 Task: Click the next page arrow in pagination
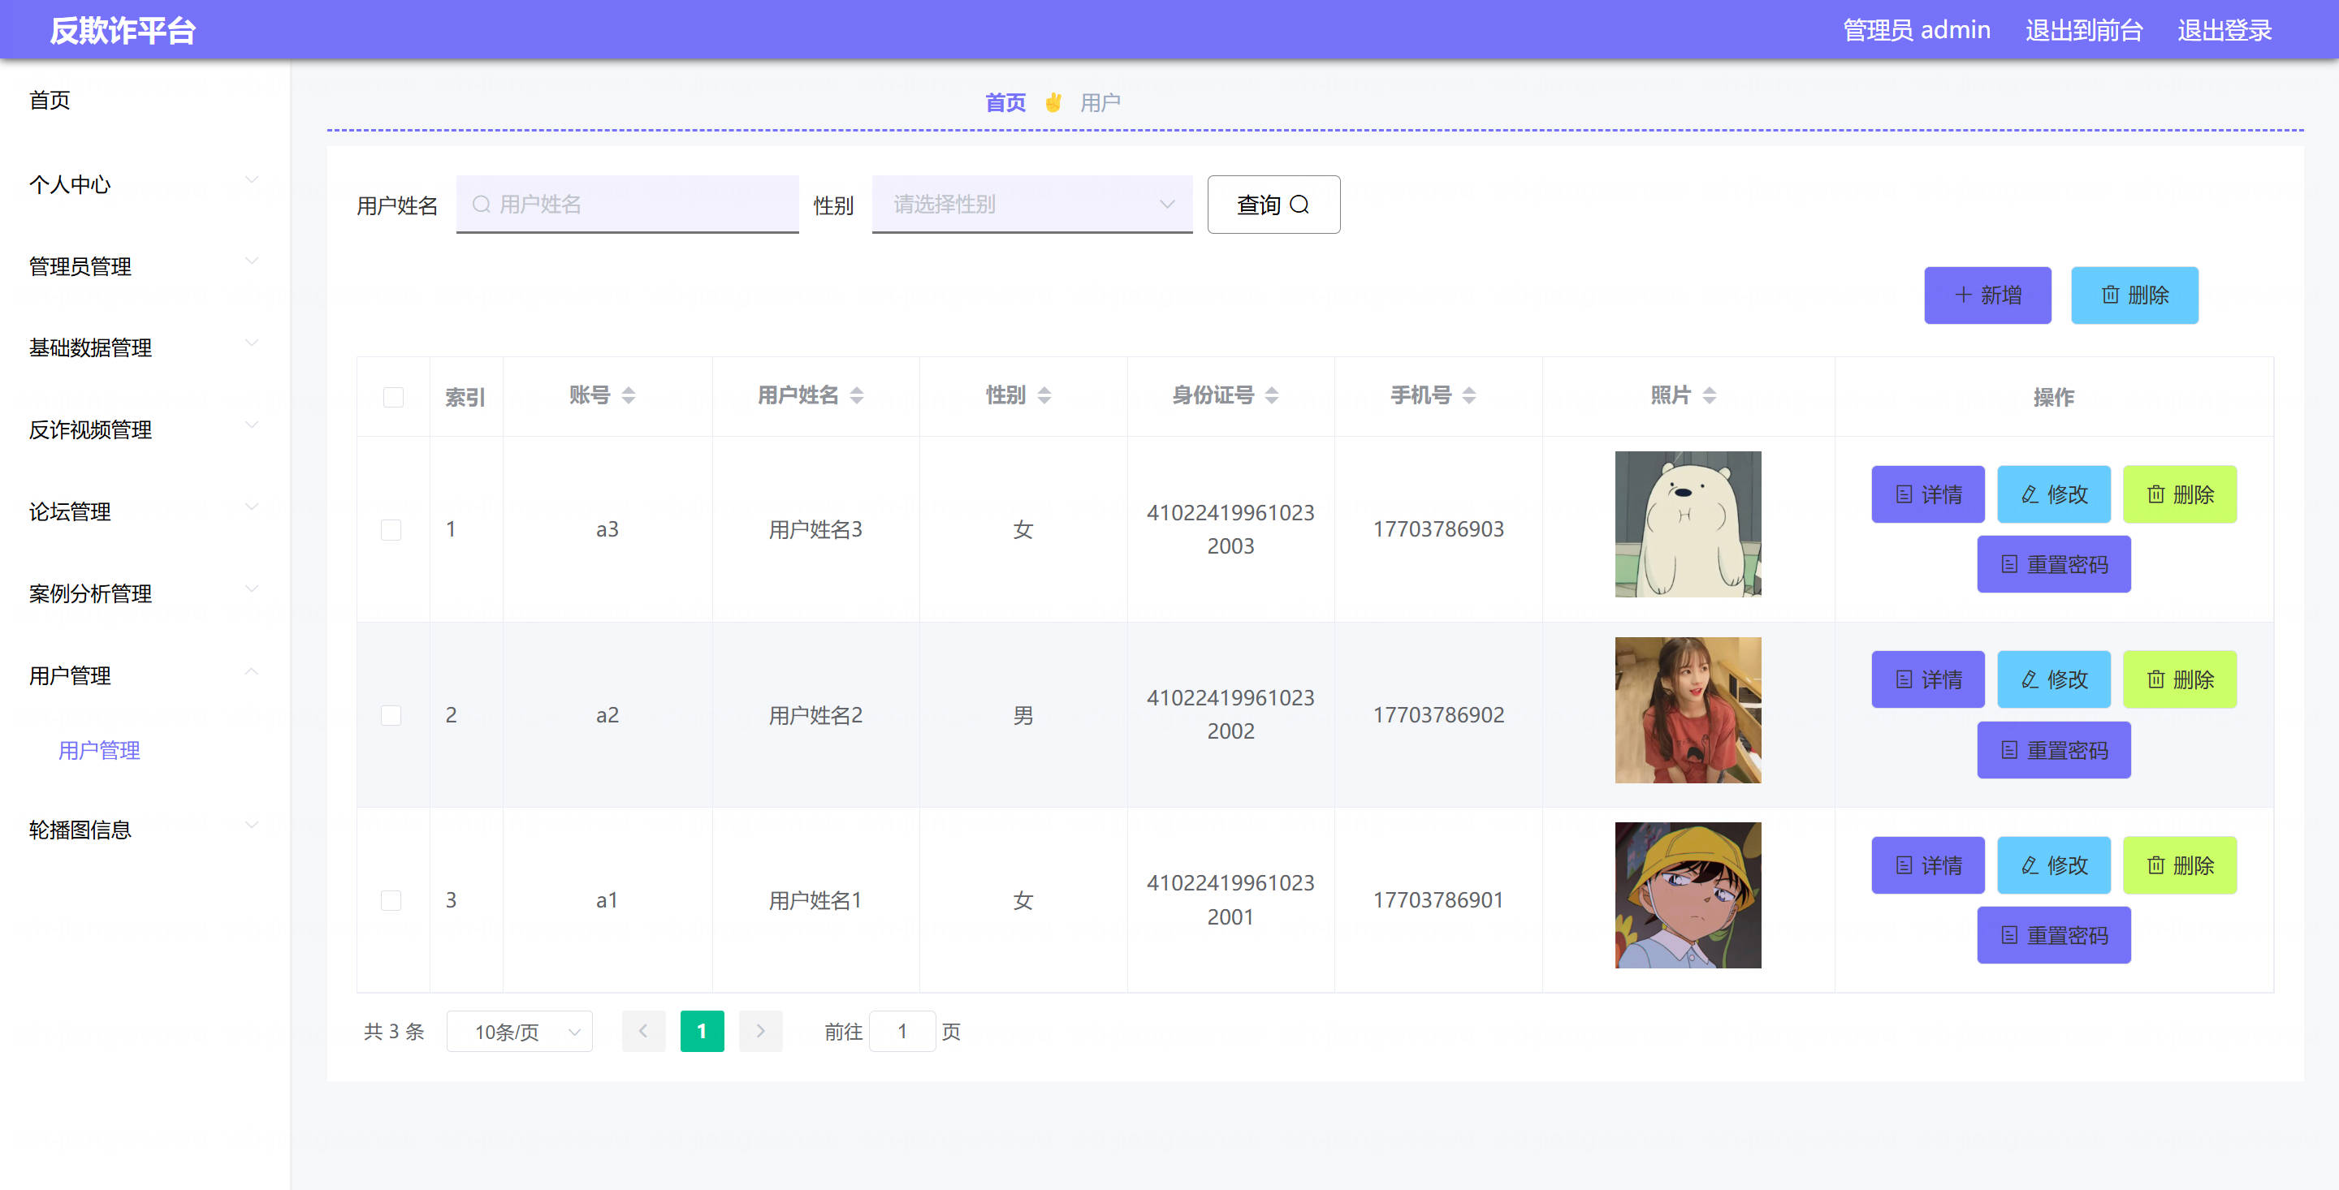760,1030
